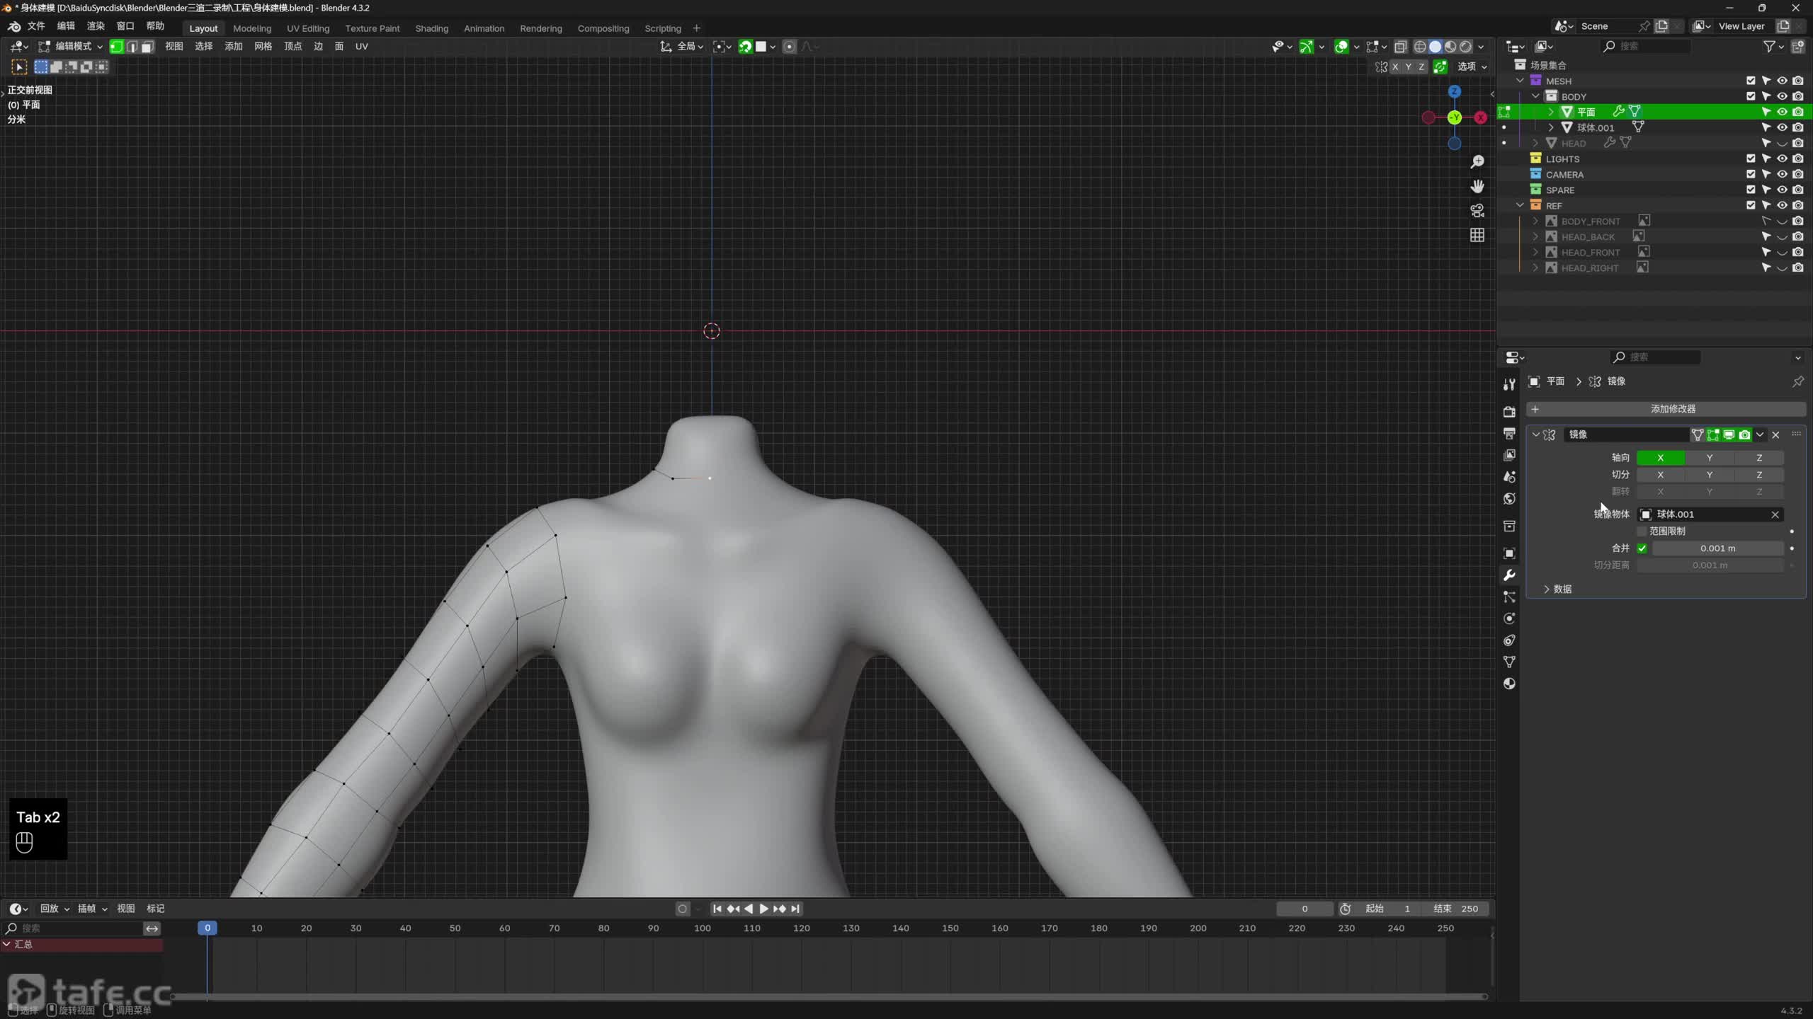The width and height of the screenshot is (1813, 1019).
Task: Open the Object Data mesh tab
Action: coord(1509,662)
